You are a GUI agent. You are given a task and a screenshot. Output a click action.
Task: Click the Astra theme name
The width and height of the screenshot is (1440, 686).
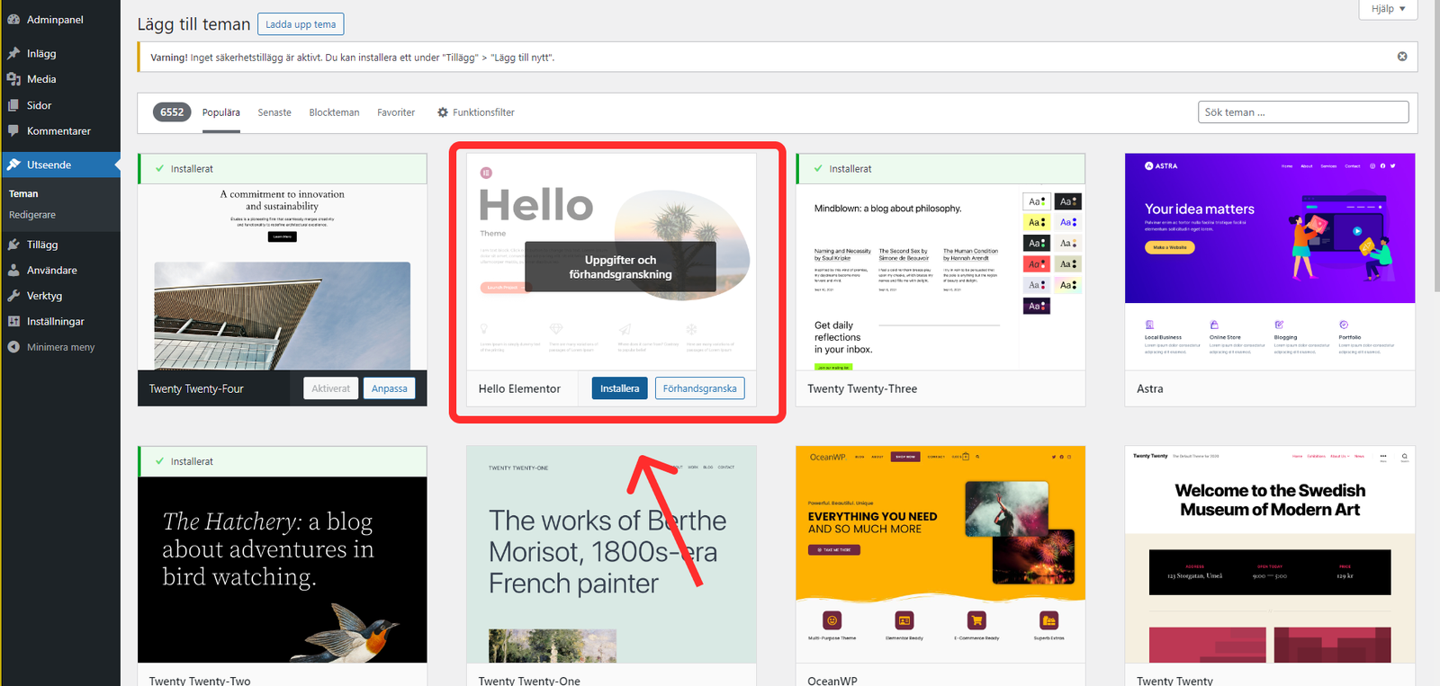pos(1150,388)
